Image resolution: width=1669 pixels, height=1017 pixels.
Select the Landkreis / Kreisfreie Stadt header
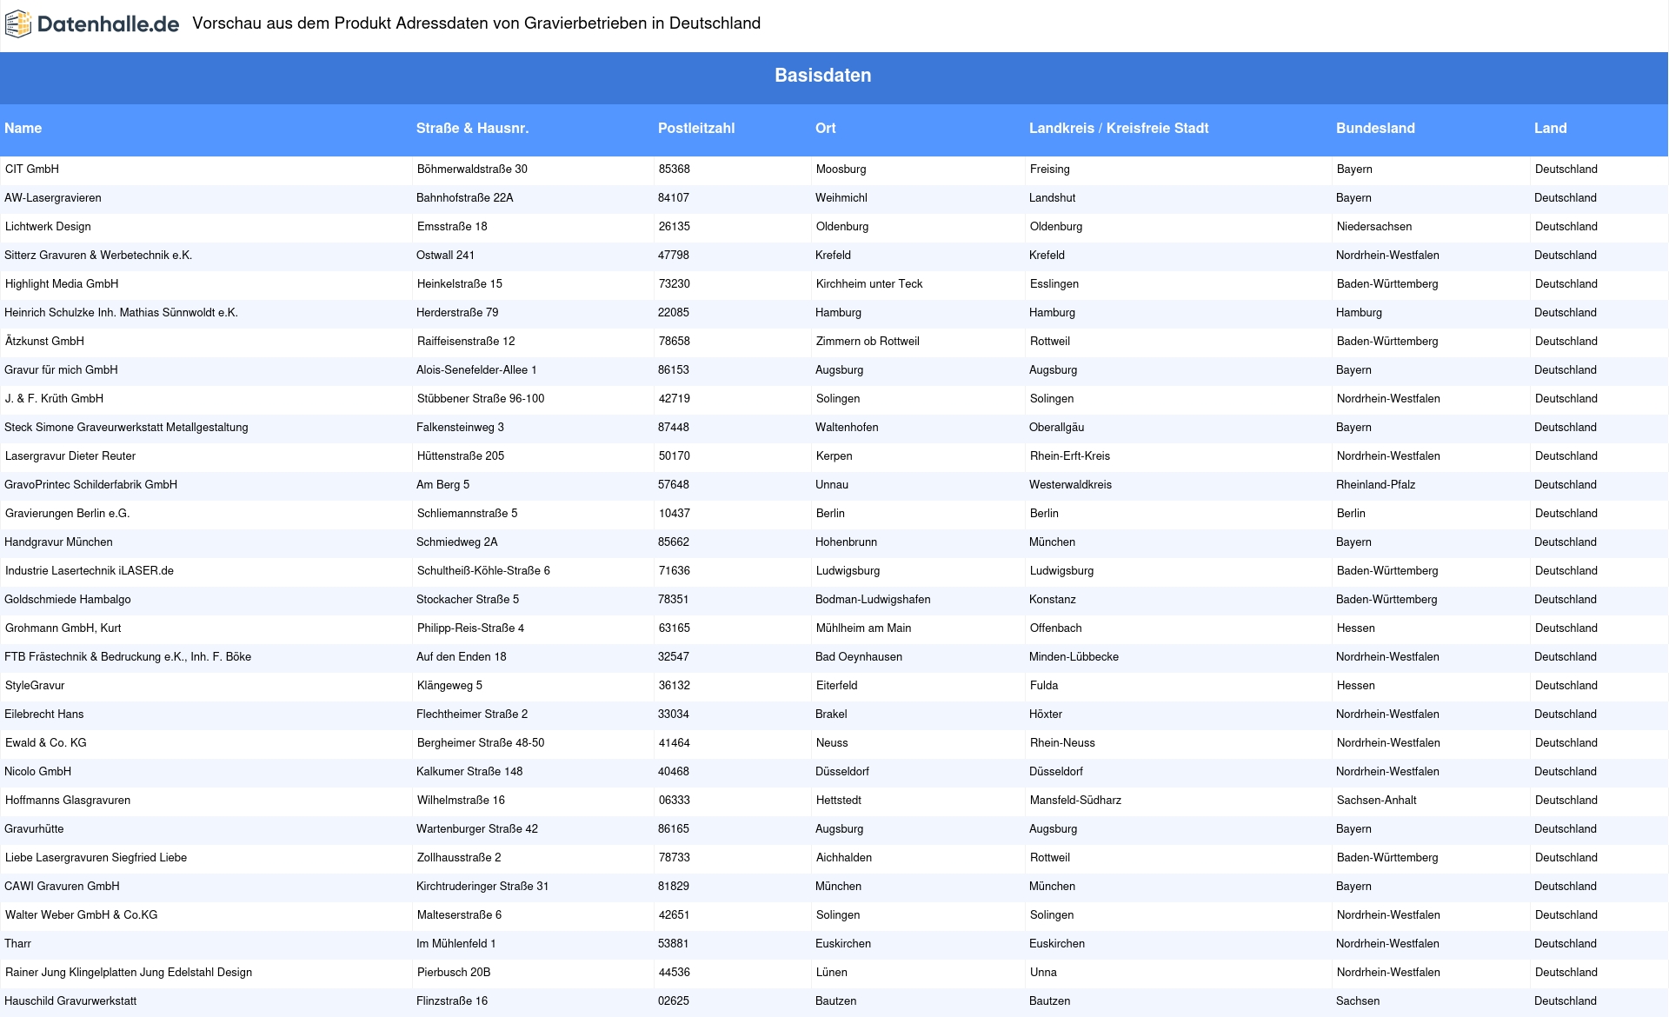(x=1119, y=128)
